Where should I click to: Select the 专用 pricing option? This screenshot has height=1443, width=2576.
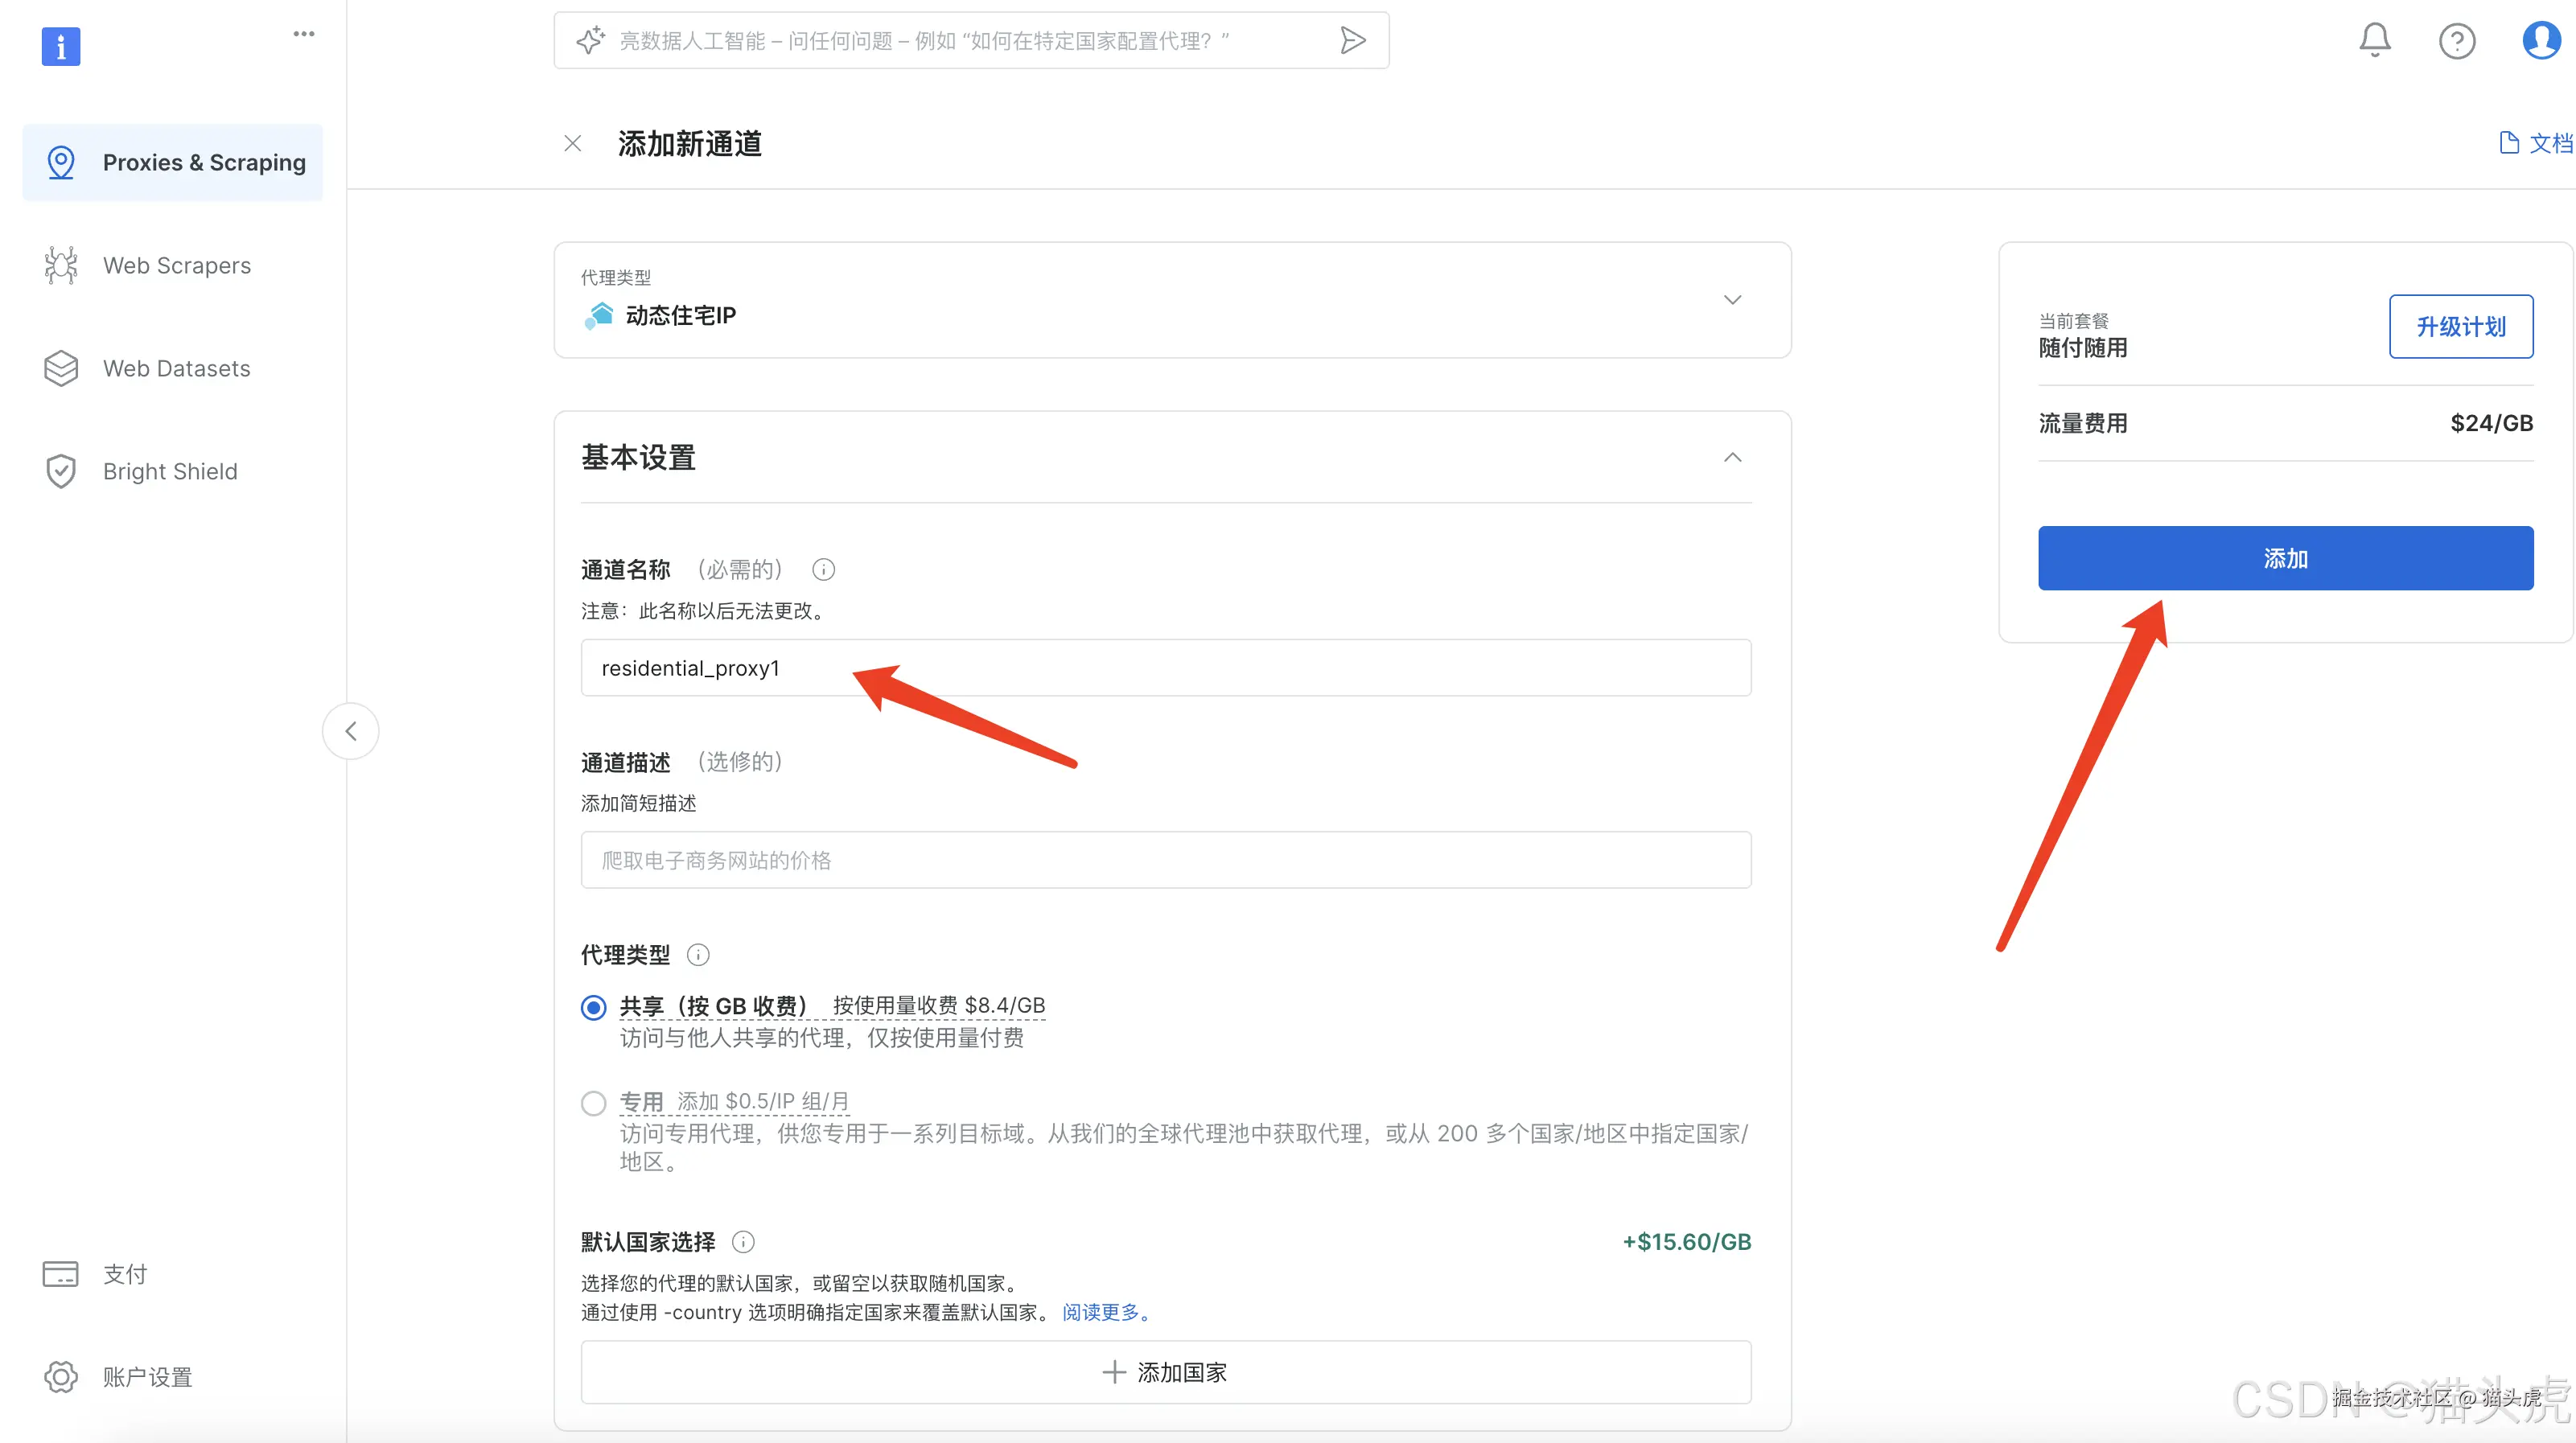[x=593, y=1102]
